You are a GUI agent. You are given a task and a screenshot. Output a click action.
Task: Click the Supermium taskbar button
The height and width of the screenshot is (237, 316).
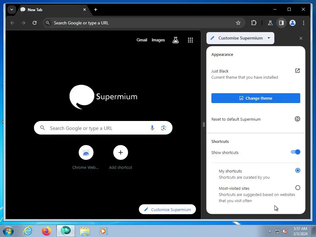click(x=66, y=231)
